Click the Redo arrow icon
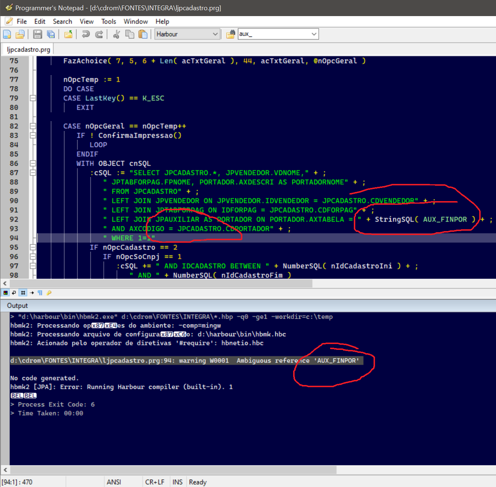The height and width of the screenshot is (487, 496). pyautogui.click(x=99, y=34)
